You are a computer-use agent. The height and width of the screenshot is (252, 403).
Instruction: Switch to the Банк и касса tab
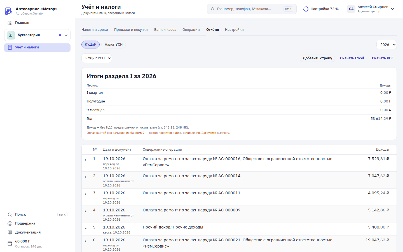pyautogui.click(x=165, y=30)
